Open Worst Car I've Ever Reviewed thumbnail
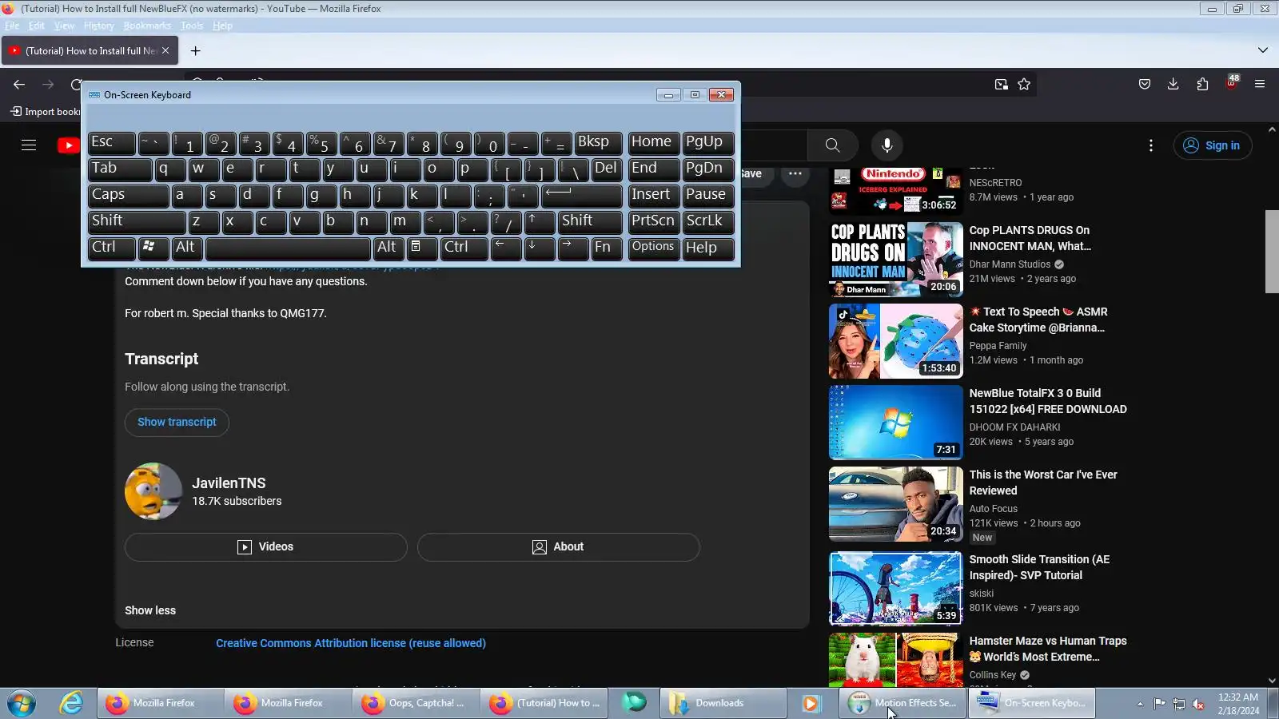The width and height of the screenshot is (1279, 719). [x=896, y=504]
